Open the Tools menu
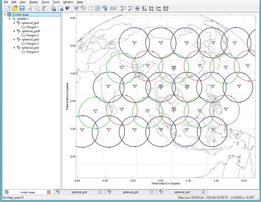Image resolution: width=261 pixels, height=202 pixels. (56, 2)
